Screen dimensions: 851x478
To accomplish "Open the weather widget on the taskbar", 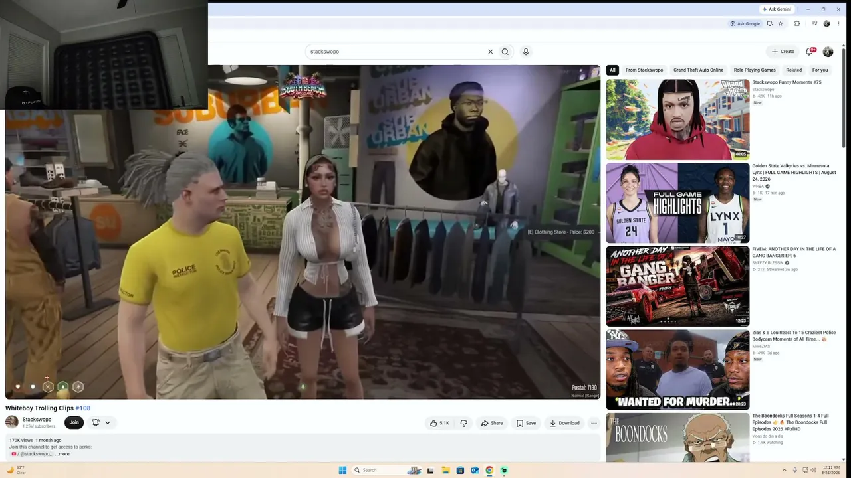I will click(x=16, y=470).
